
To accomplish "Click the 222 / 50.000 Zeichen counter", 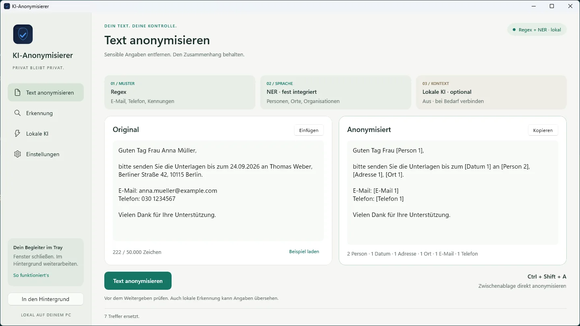I will 137,252.
